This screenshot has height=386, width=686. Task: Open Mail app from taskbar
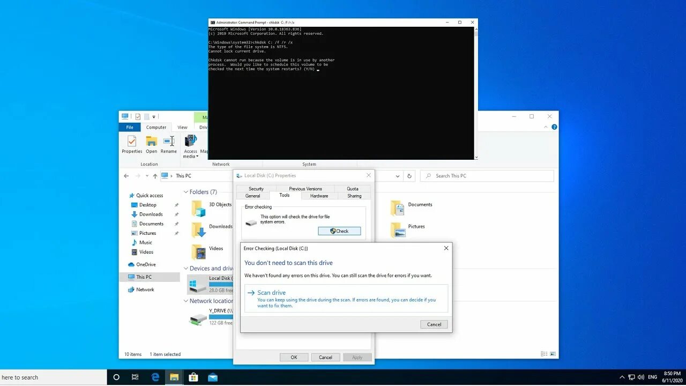[x=213, y=377]
